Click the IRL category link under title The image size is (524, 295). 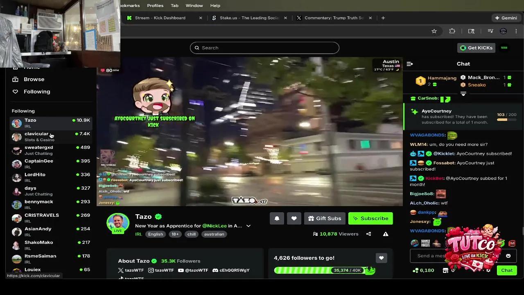click(138, 234)
